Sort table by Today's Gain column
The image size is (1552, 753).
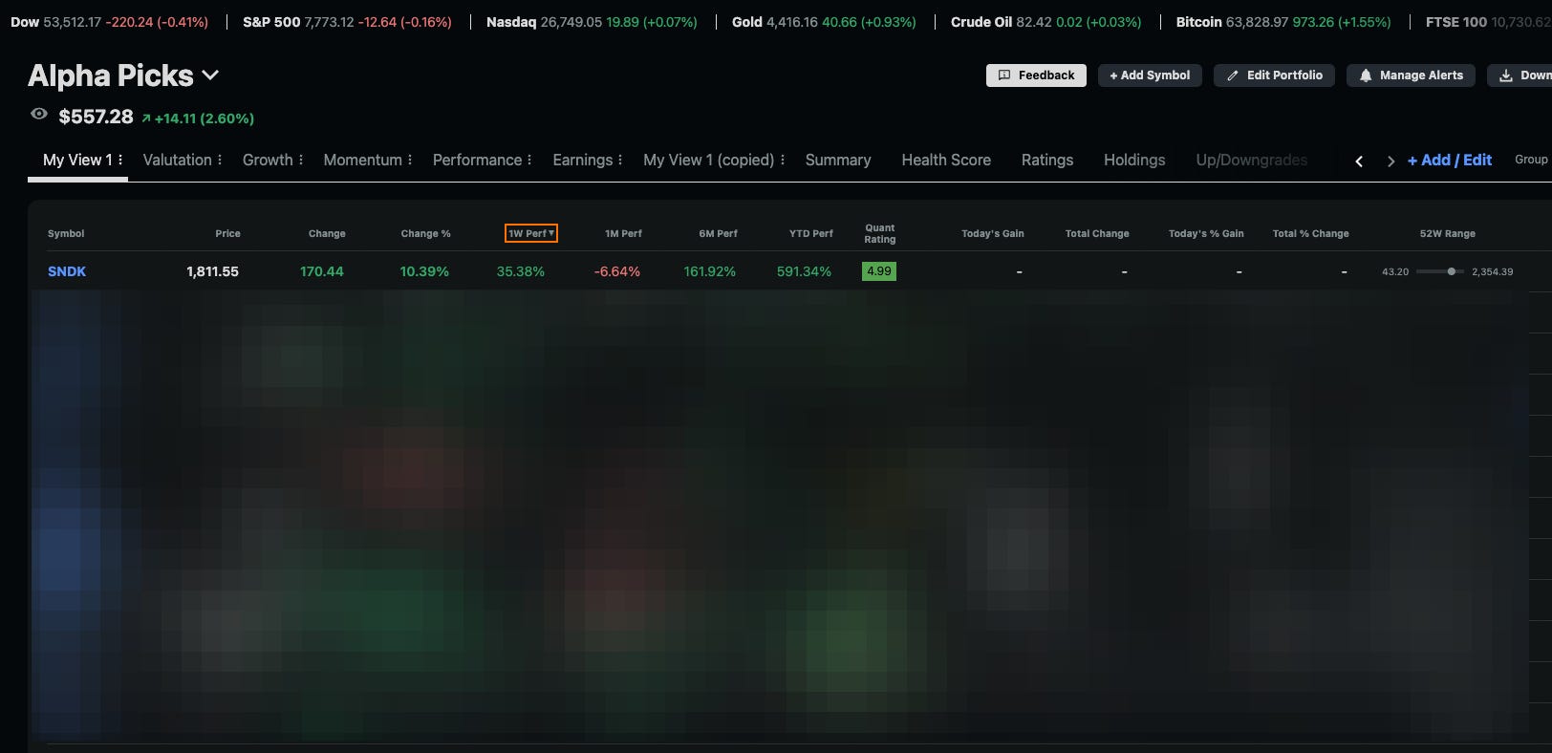pos(993,233)
